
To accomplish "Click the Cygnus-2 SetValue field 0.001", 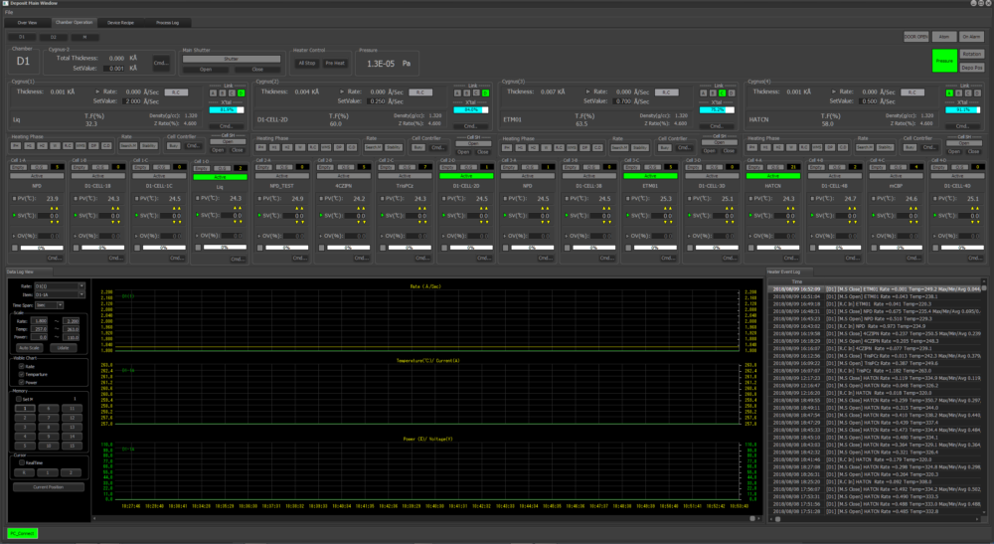I will pos(114,69).
